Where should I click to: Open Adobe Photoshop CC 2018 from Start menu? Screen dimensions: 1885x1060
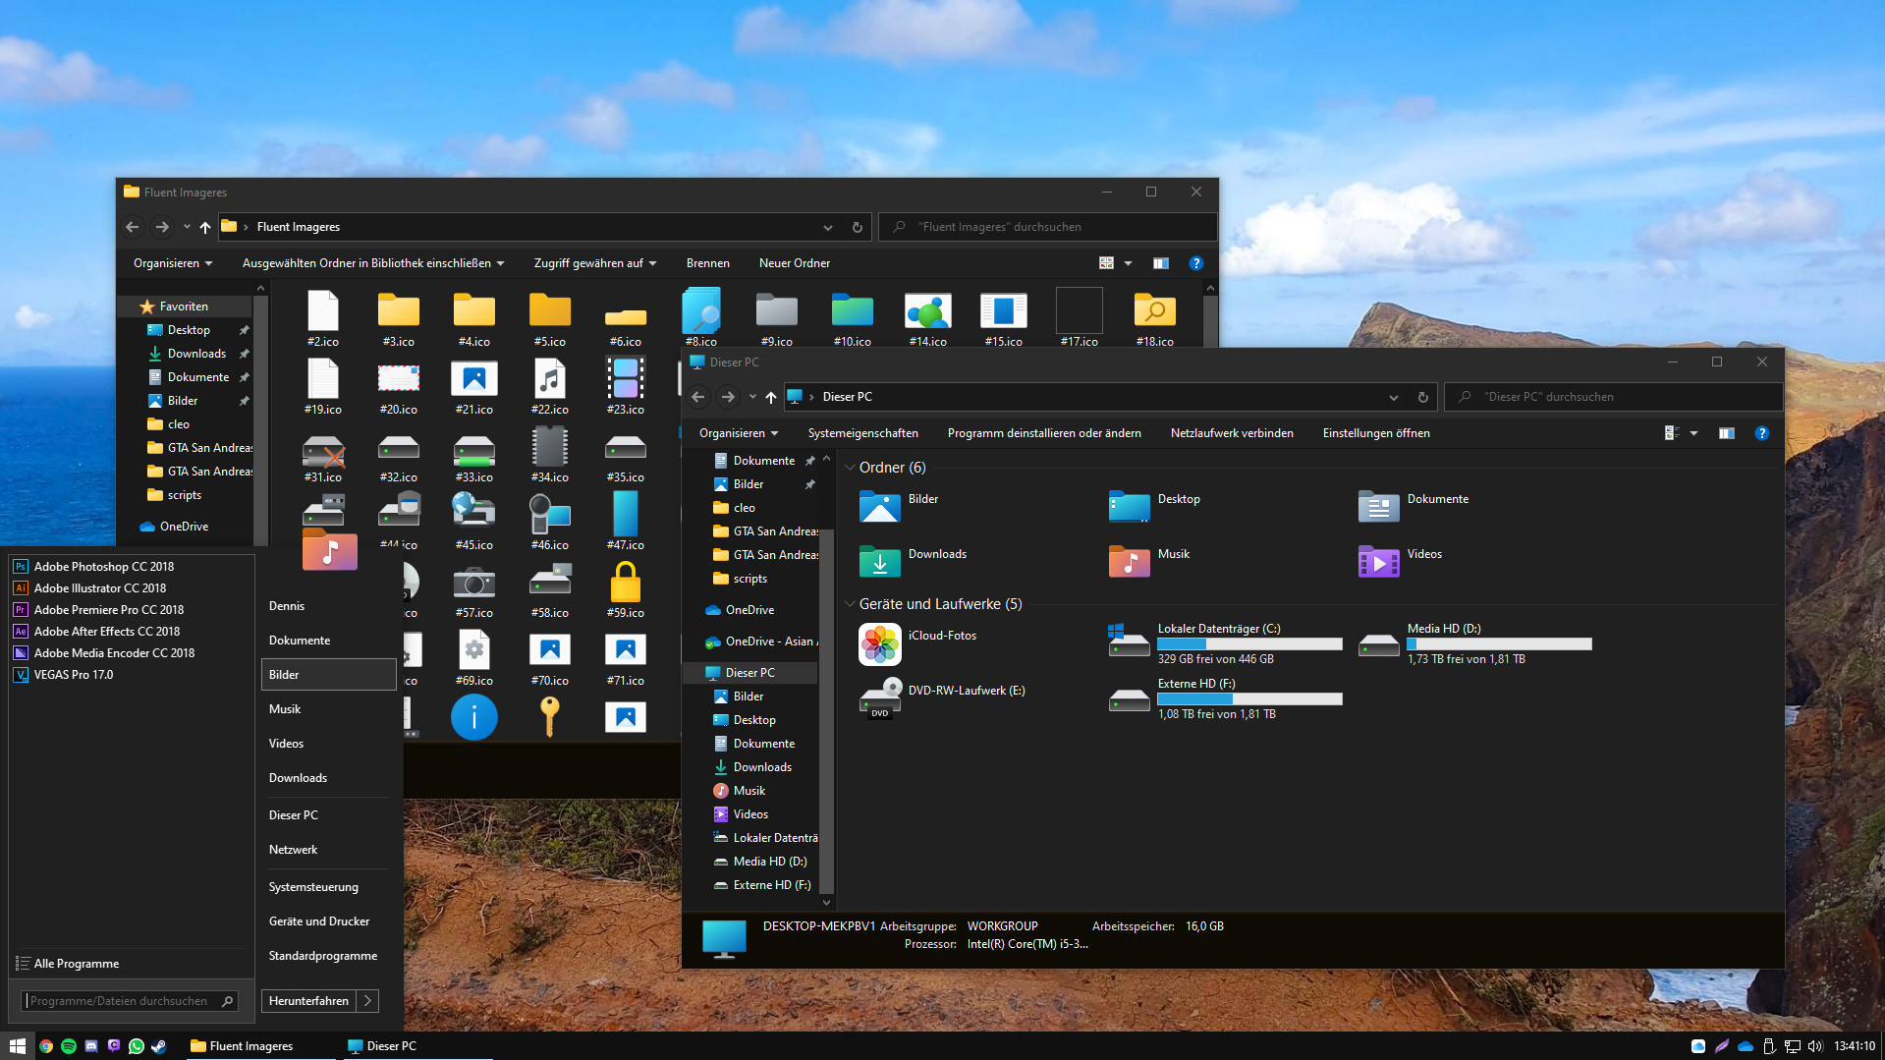click(x=103, y=566)
